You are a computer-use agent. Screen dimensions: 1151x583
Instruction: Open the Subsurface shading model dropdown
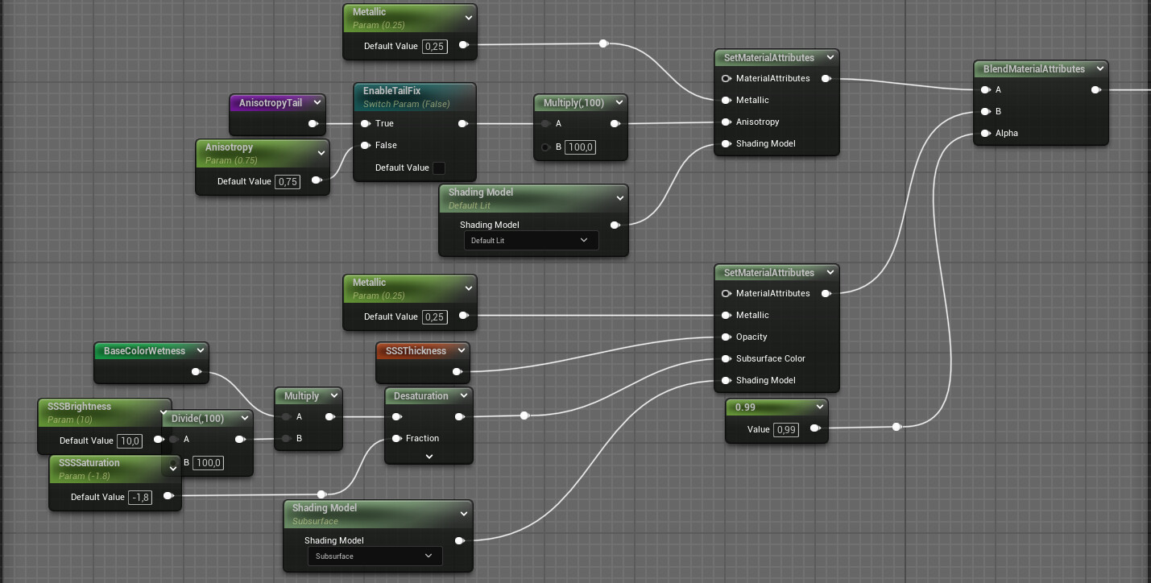pos(375,556)
